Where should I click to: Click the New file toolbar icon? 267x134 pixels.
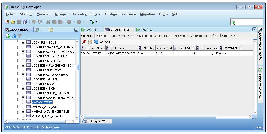7,22
